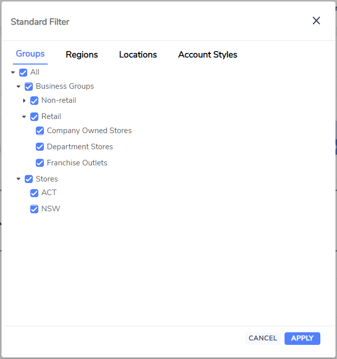Deselect the Department Stores checkbox
The image size is (337, 359).
click(40, 147)
